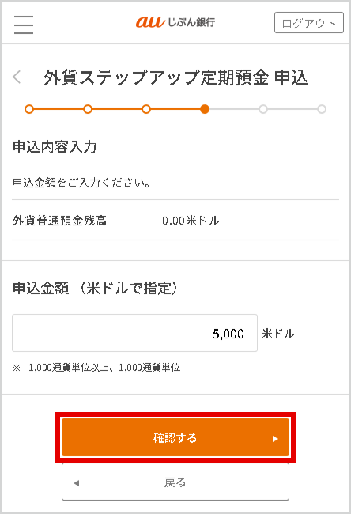Click the third progress step circle
The image size is (351, 514).
click(x=146, y=109)
